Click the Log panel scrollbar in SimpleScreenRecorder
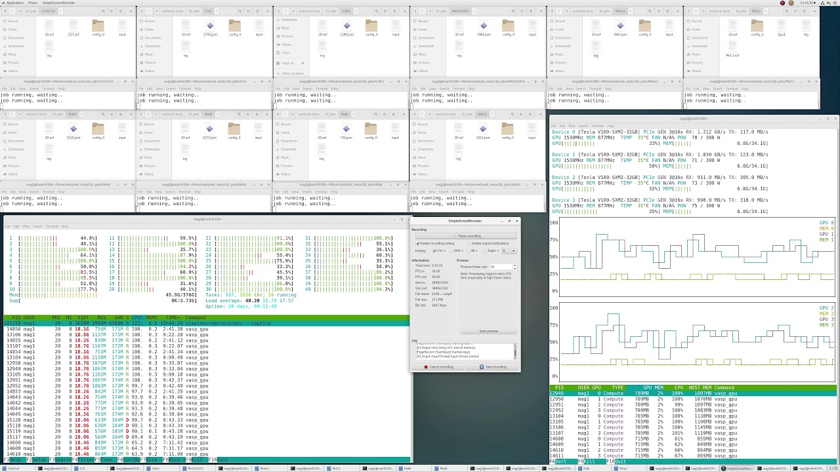This screenshot has width=840, height=472. click(515, 351)
